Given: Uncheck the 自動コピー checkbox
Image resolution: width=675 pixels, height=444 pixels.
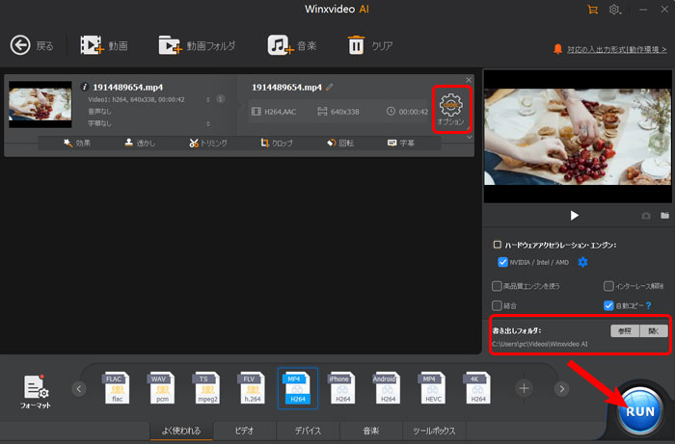Looking at the screenshot, I should coord(608,305).
